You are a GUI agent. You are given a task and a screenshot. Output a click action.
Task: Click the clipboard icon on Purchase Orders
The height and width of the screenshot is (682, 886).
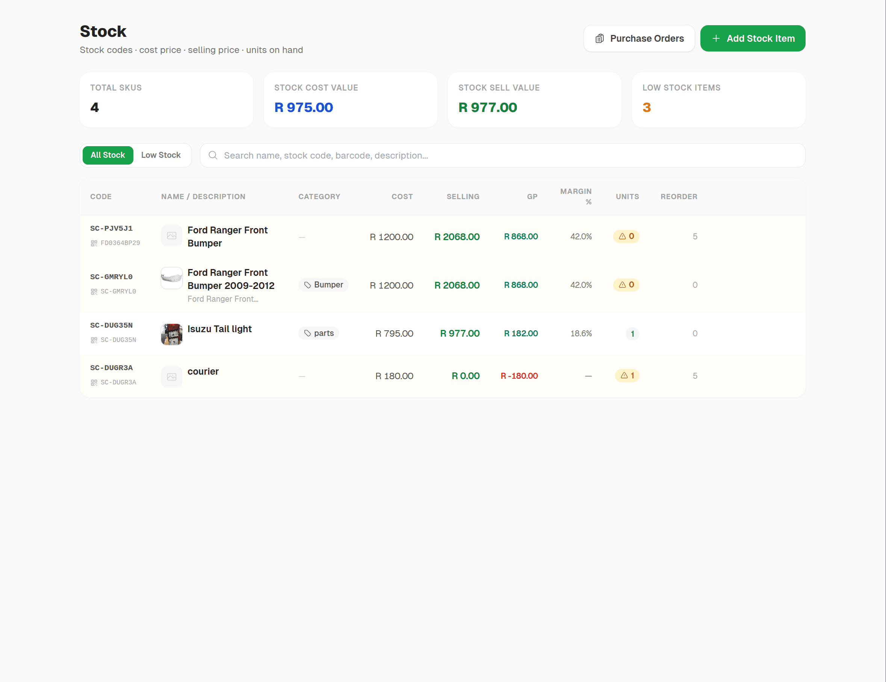tap(599, 39)
